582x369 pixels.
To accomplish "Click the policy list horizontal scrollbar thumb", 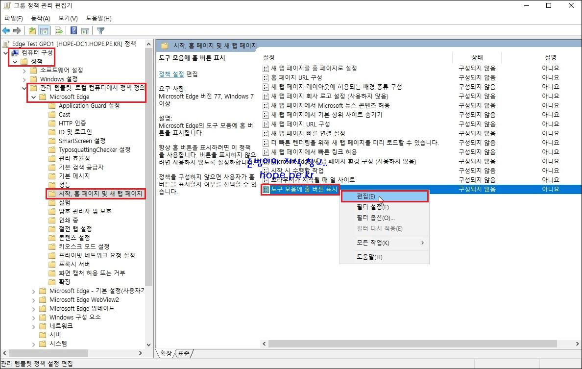I will tap(412, 344).
